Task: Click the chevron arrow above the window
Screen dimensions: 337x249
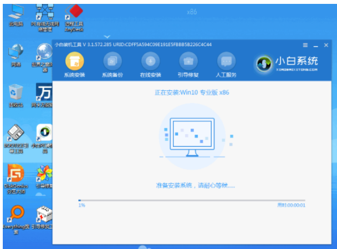Action: coord(107,37)
